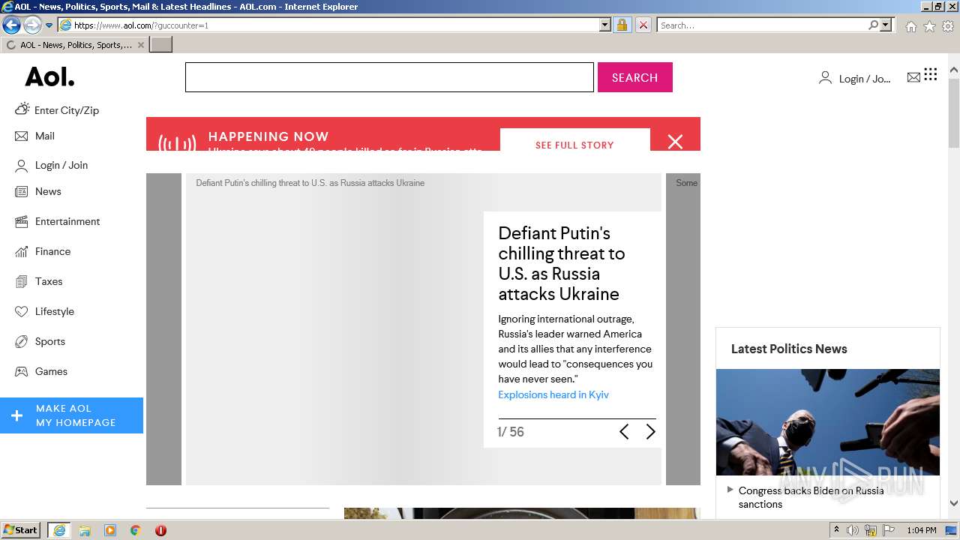Open the Tools gear icon
960x540 pixels.
[x=948, y=26]
